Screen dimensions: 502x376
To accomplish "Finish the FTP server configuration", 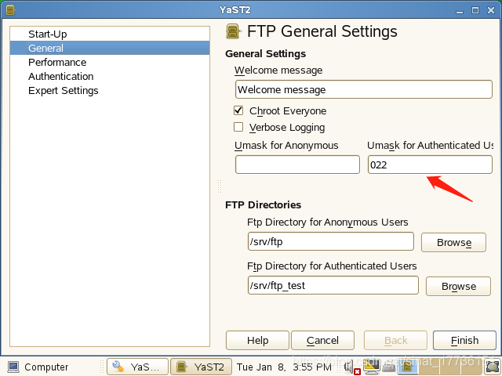I will pyautogui.click(x=464, y=340).
